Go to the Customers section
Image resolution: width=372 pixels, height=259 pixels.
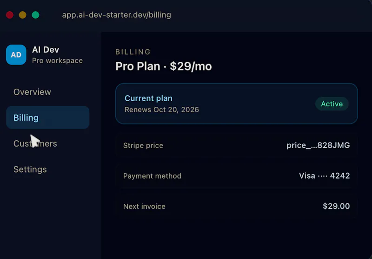(35, 143)
